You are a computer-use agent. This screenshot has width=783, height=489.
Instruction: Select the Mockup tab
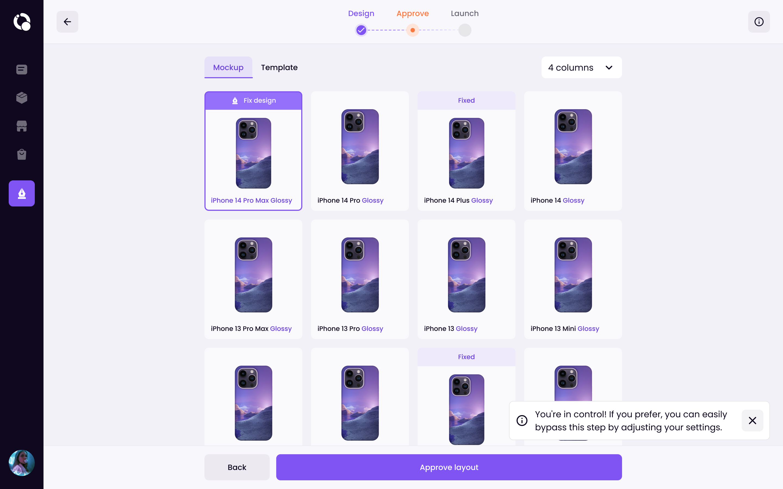228,67
